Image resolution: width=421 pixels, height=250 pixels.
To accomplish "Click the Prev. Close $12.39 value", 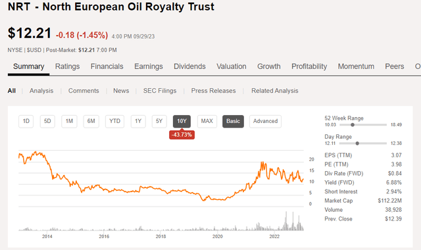I will click(x=393, y=219).
